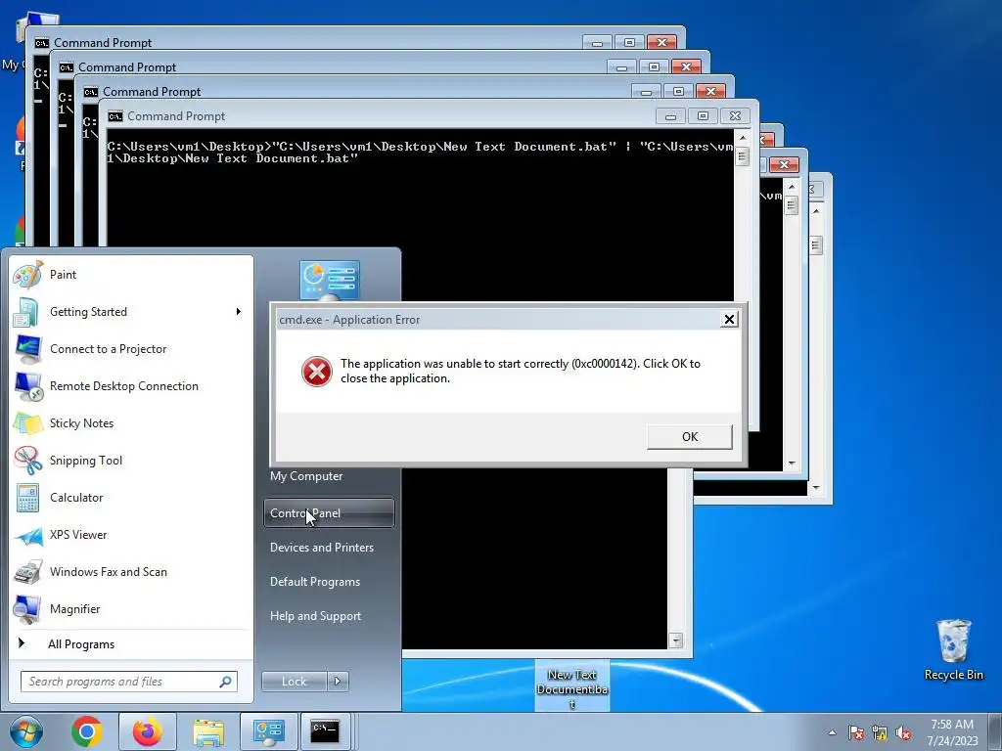This screenshot has width=1002, height=751.
Task: Click the front Command Prompt window system icon
Action: 115,116
